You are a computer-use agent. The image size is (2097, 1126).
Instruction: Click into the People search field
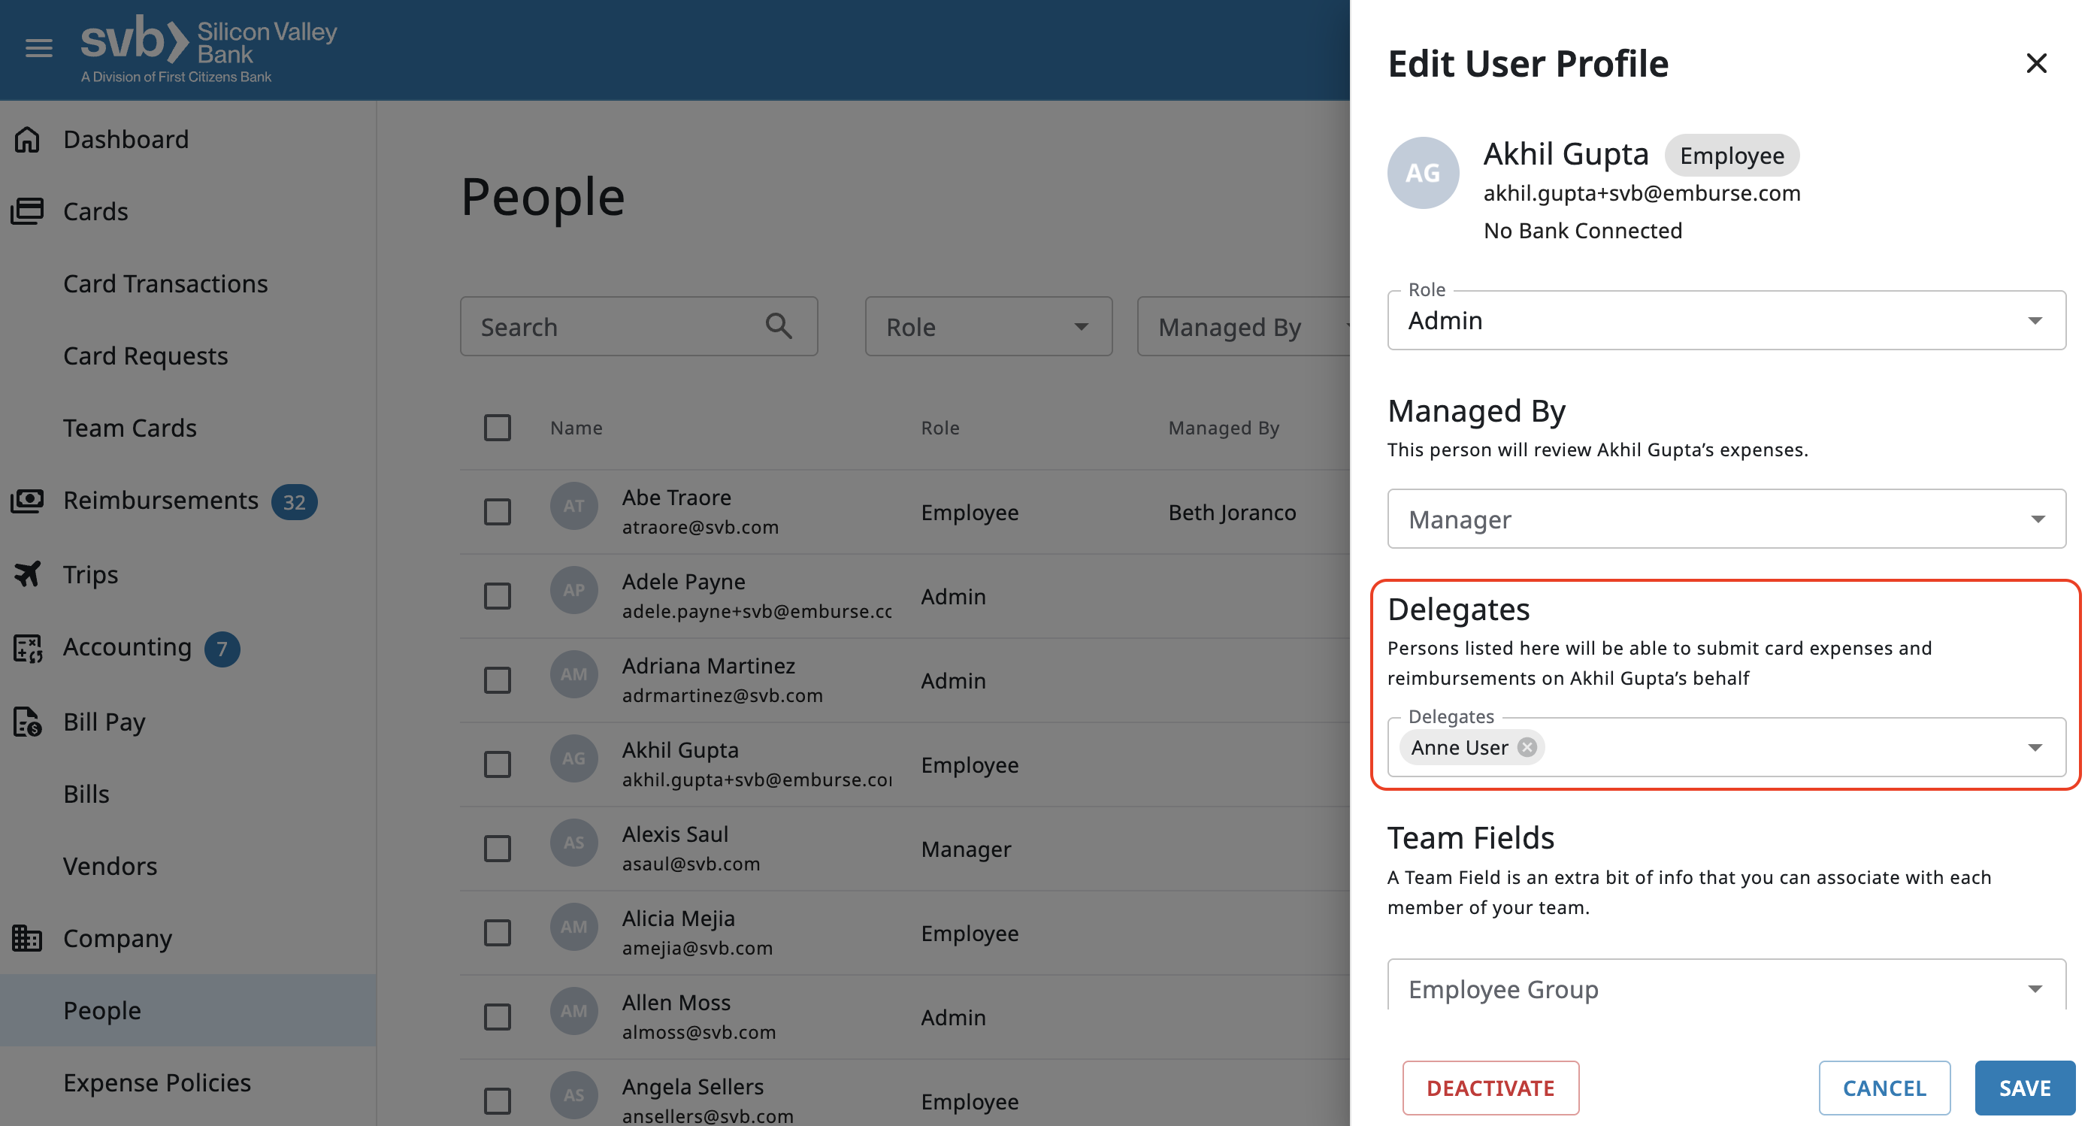(x=610, y=326)
